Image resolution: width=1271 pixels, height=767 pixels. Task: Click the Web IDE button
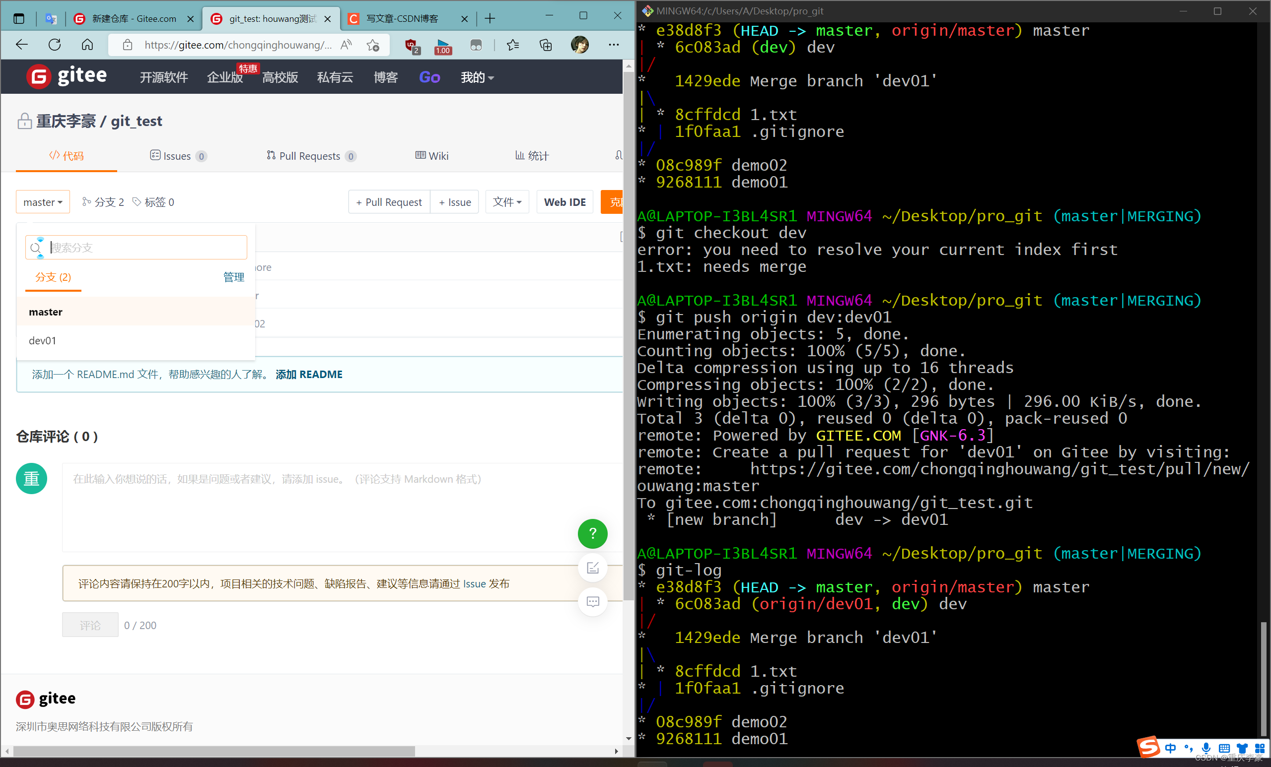click(x=565, y=202)
